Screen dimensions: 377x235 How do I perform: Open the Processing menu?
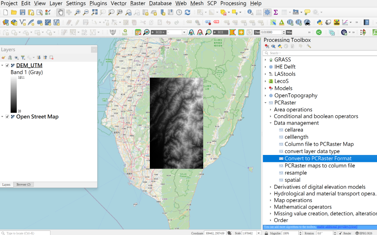tap(233, 3)
